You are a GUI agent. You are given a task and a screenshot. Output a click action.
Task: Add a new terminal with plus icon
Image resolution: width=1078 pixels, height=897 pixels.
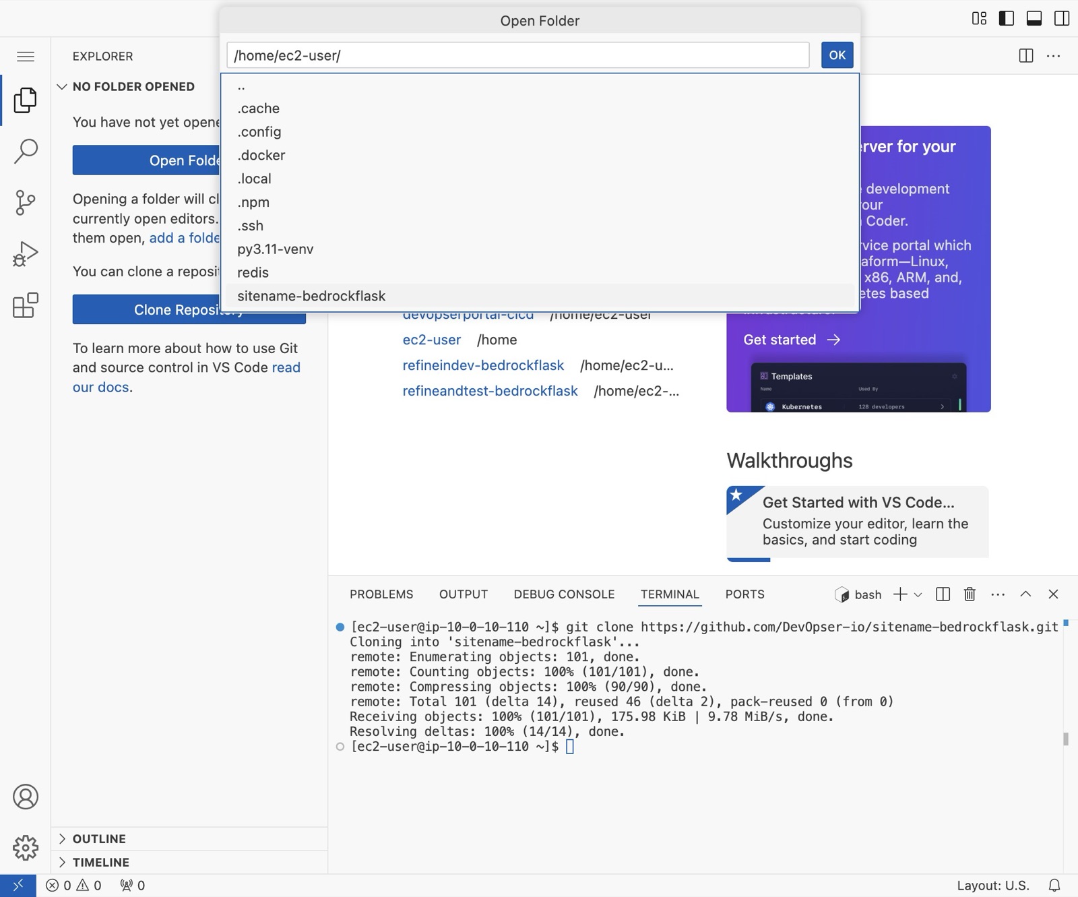point(900,594)
